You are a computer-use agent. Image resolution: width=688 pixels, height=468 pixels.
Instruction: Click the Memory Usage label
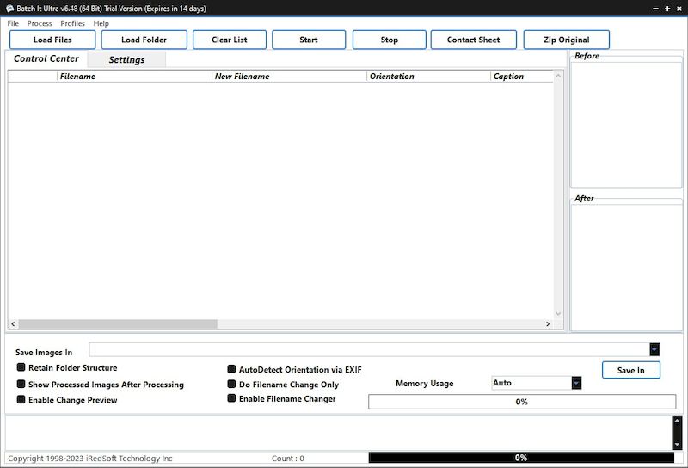(x=424, y=384)
